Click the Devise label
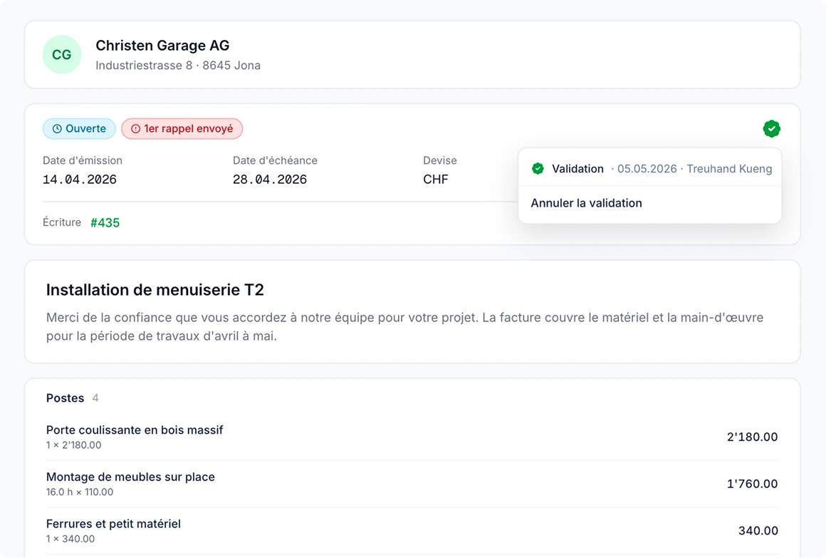826x558 pixels. pyautogui.click(x=440, y=160)
